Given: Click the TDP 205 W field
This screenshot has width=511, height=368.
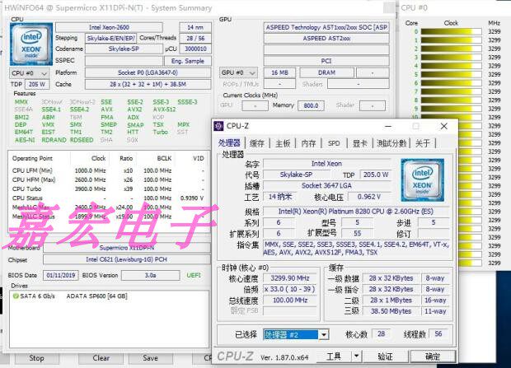Looking at the screenshot, I should pos(37,84).
